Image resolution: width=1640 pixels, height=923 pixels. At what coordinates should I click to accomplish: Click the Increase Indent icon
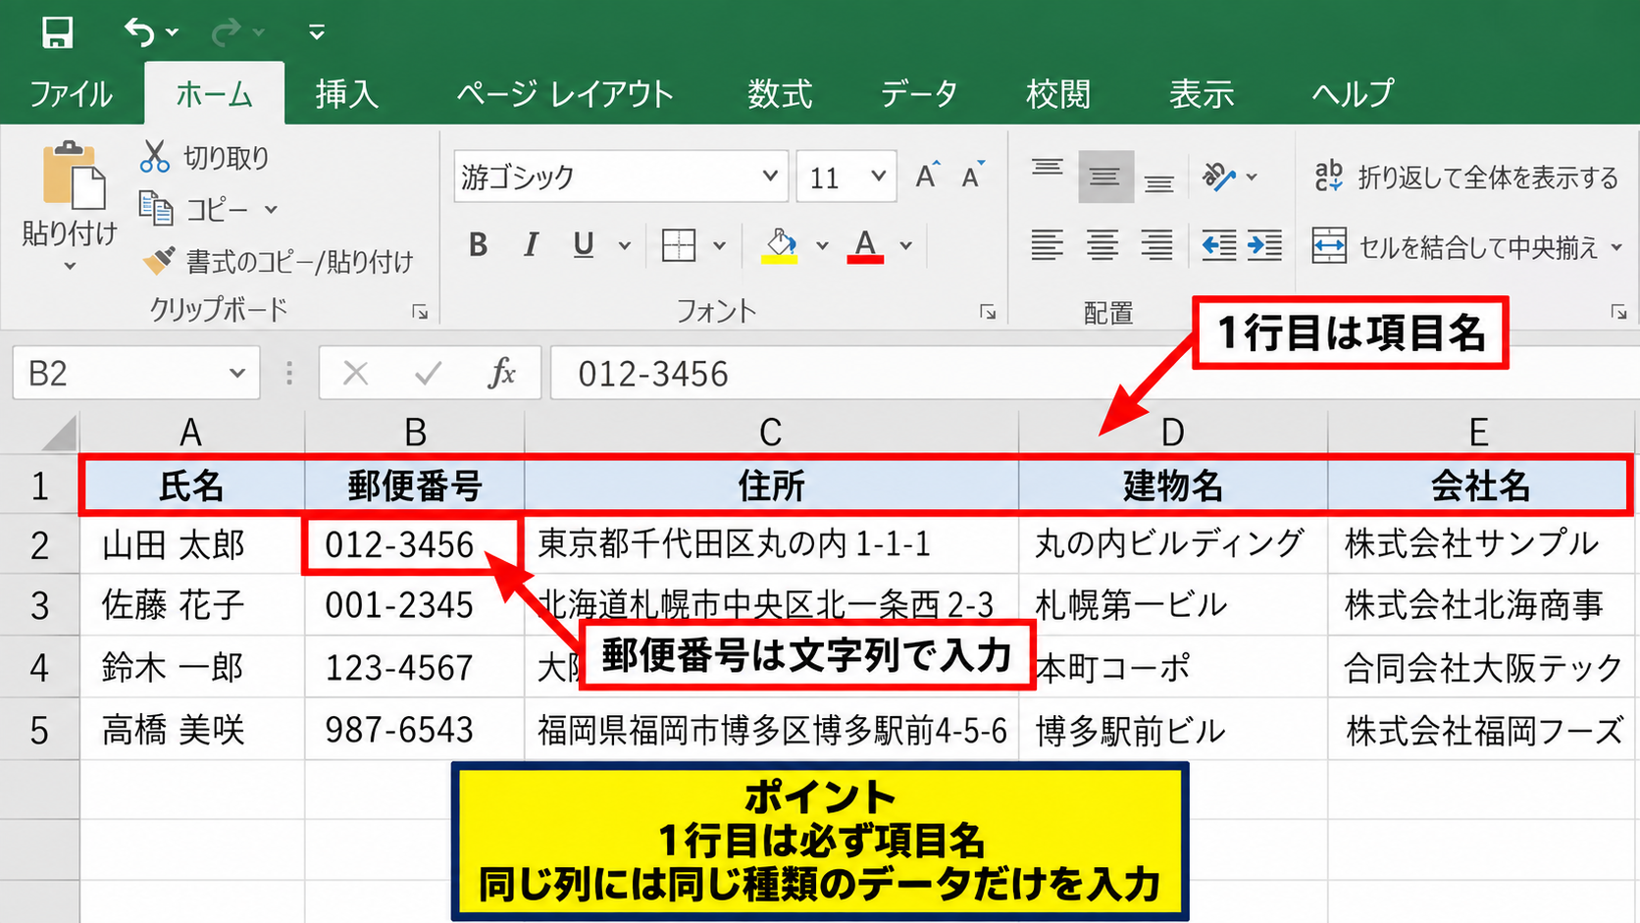click(1264, 245)
